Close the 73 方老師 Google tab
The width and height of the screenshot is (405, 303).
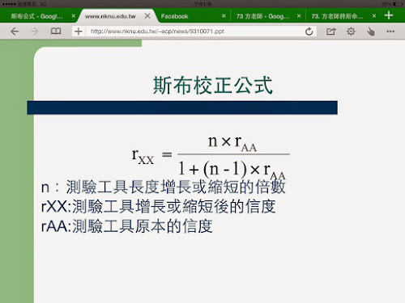pos(299,16)
